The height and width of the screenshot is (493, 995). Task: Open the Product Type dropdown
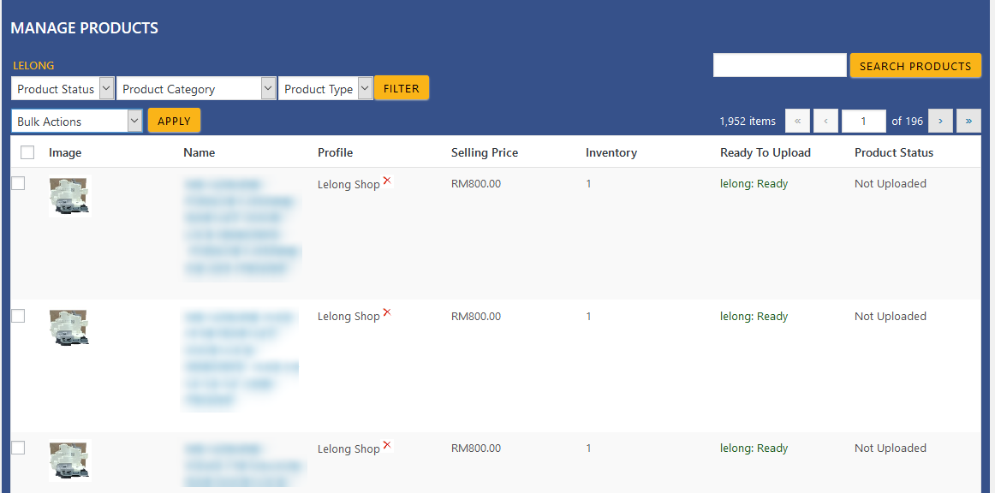tap(325, 89)
